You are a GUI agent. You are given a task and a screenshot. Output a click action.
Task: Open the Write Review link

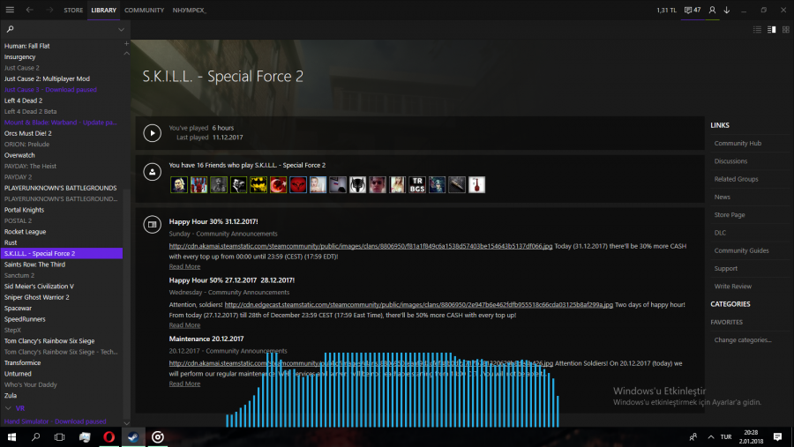tap(733, 286)
